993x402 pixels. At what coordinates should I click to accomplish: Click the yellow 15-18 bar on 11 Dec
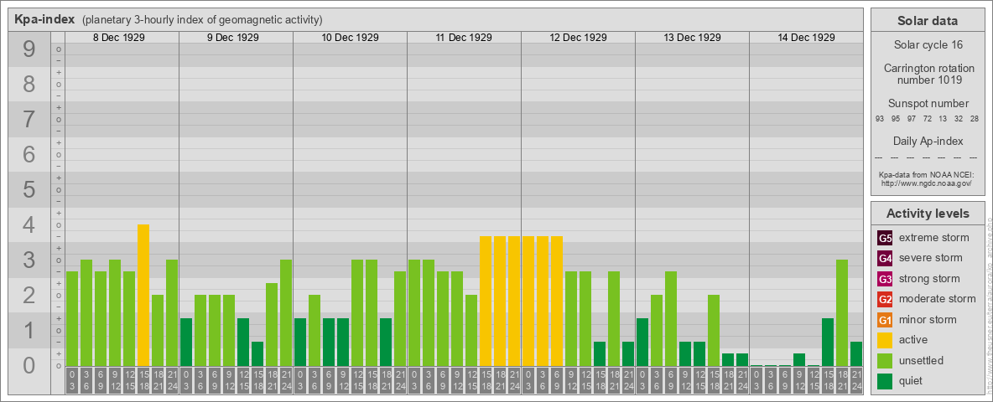(486, 301)
